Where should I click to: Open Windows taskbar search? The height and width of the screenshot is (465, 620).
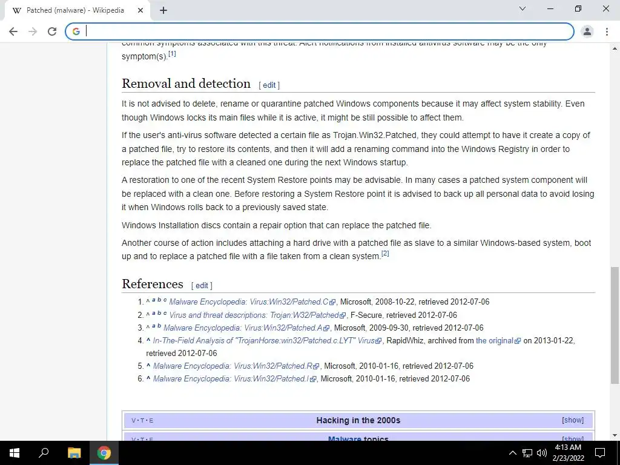[x=44, y=453]
